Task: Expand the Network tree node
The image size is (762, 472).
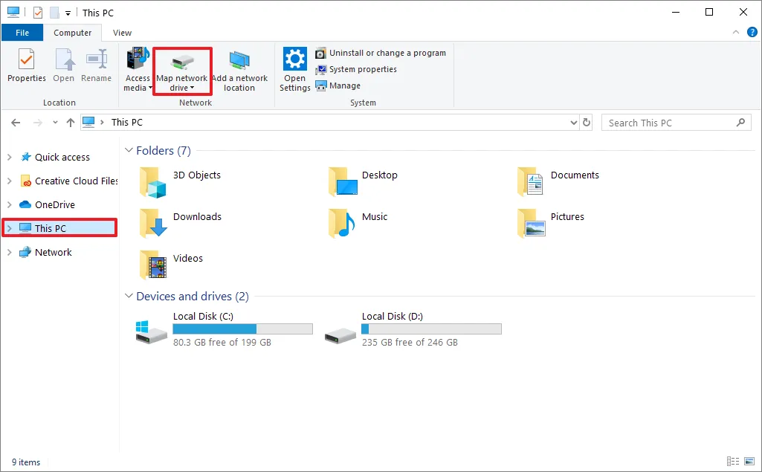Action: [9, 253]
